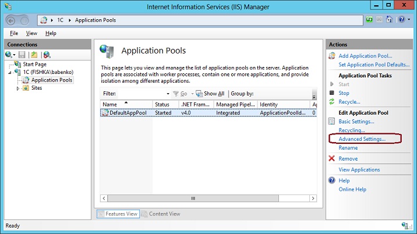417x234 pixels.
Task: Open the View menu
Action: pyautogui.click(x=31, y=33)
